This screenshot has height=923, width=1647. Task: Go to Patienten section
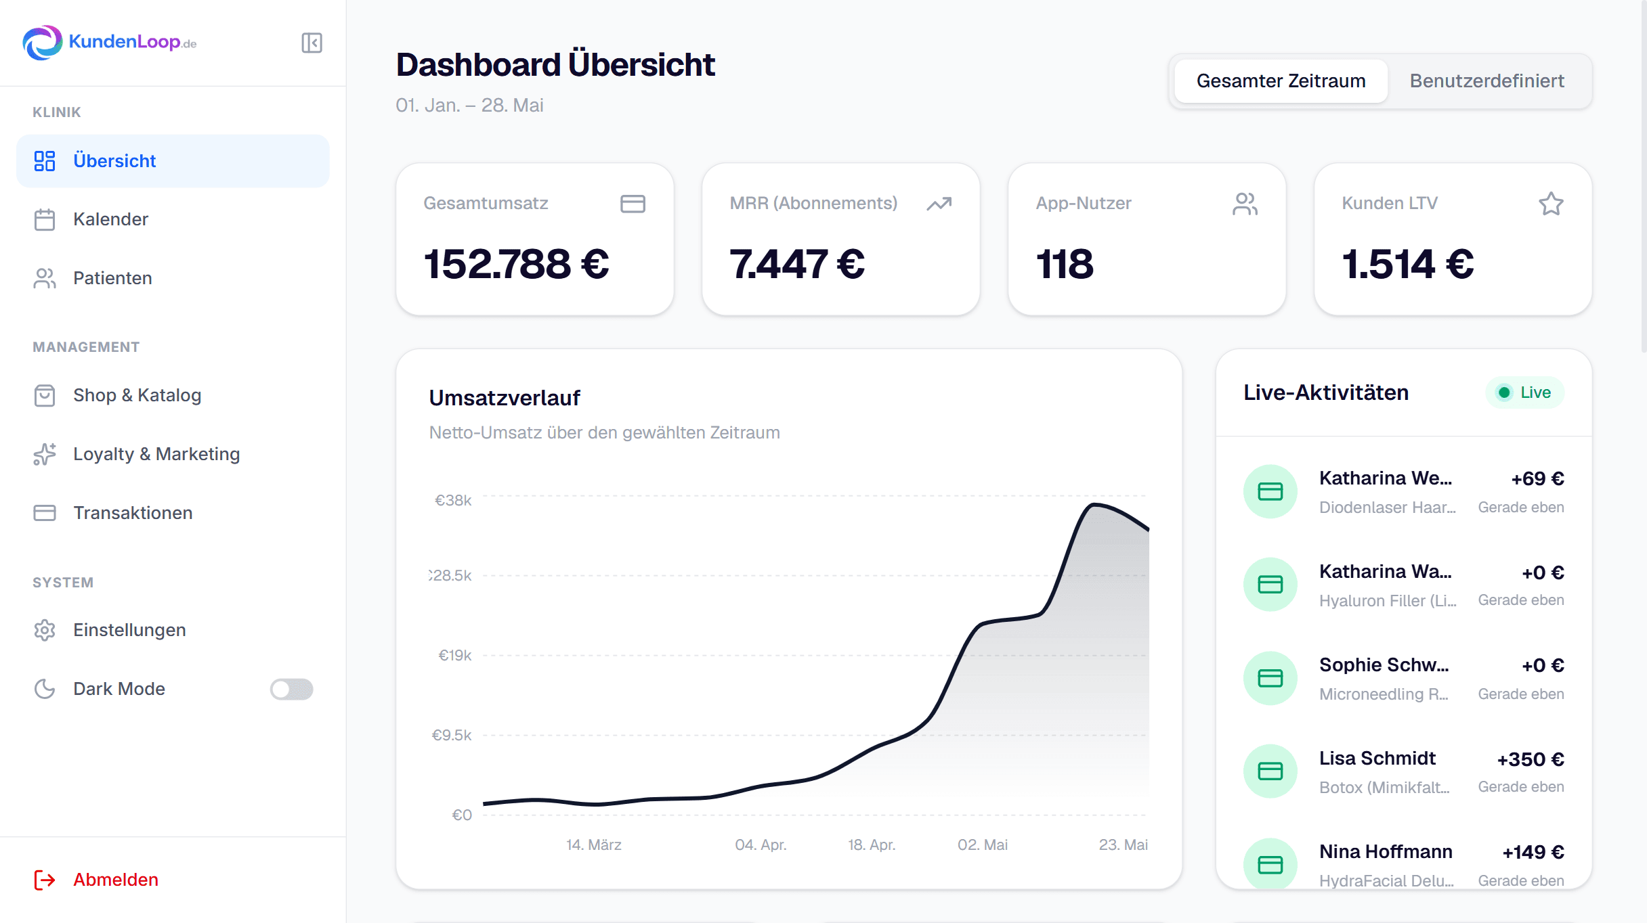pos(173,278)
